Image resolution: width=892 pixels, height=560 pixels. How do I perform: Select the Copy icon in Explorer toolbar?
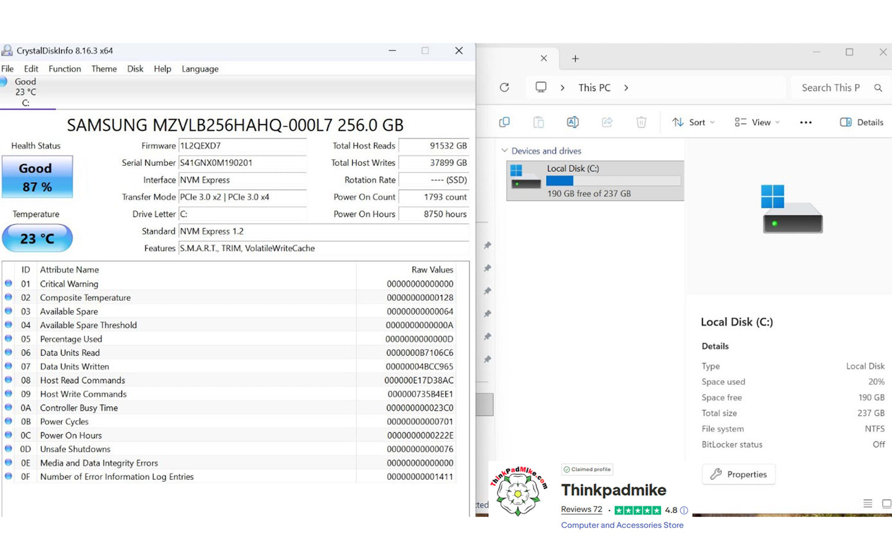504,122
